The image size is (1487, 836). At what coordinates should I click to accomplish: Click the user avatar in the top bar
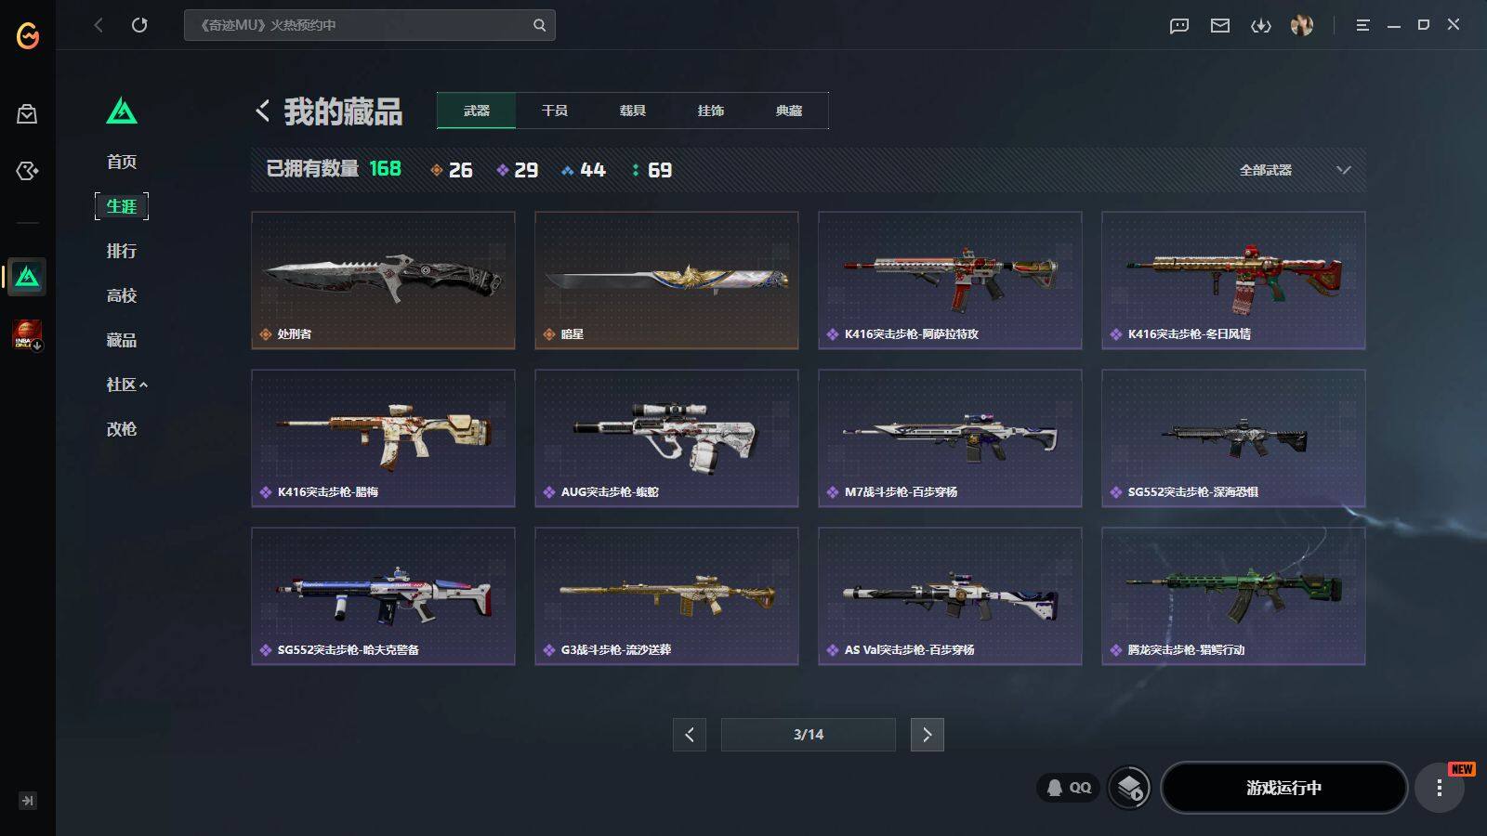coord(1302,25)
